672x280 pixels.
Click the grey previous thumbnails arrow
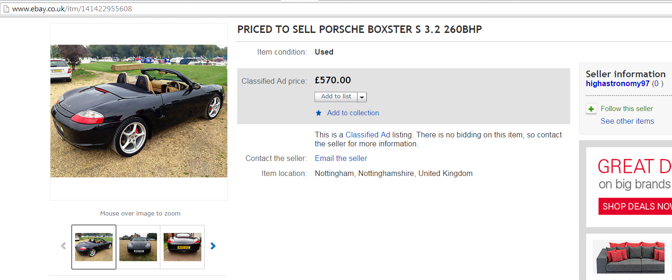coord(63,246)
